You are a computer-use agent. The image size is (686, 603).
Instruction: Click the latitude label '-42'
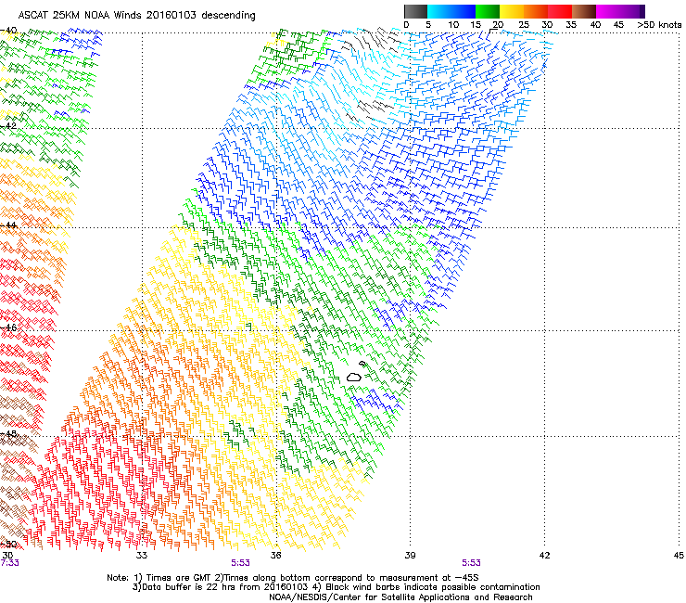[x=8, y=125]
